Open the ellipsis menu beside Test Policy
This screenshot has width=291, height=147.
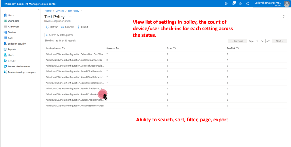[70, 17]
